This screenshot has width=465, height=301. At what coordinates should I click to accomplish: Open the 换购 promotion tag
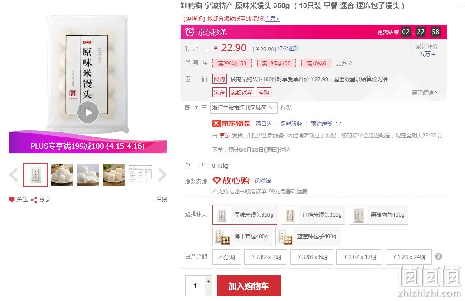pyautogui.click(x=263, y=92)
